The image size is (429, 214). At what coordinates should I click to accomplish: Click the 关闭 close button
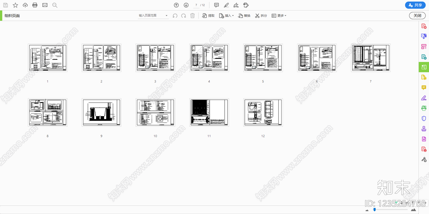pyautogui.click(x=417, y=16)
